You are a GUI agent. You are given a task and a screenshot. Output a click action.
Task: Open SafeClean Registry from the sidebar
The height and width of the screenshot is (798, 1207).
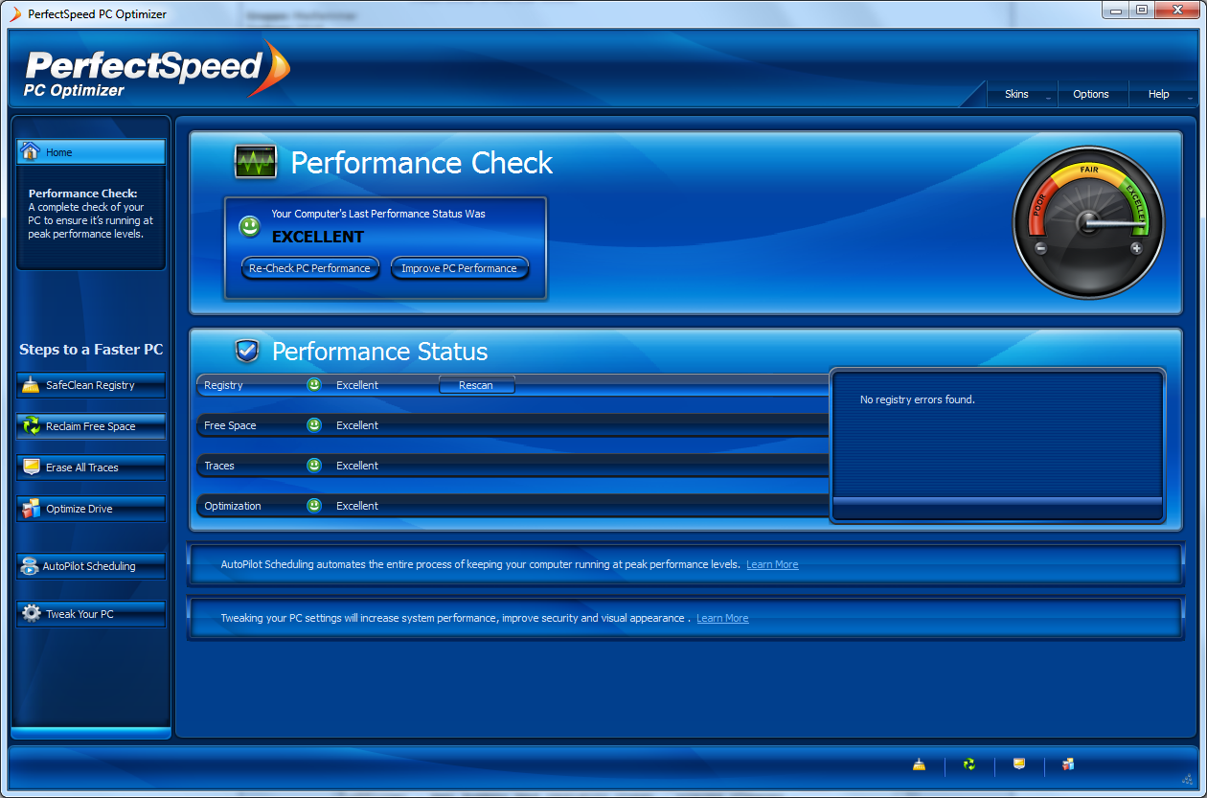coord(91,385)
